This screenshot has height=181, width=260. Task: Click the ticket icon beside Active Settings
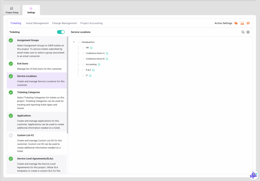(x=236, y=23)
